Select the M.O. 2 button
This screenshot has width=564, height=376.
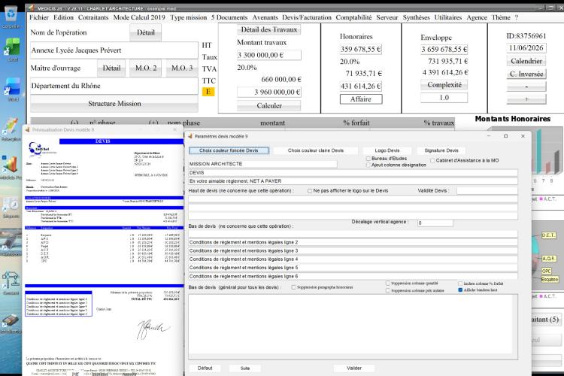(x=146, y=68)
